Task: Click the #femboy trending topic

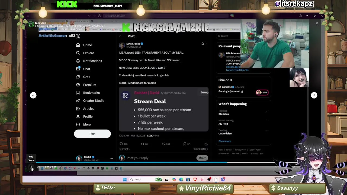Action: [x=224, y=114]
